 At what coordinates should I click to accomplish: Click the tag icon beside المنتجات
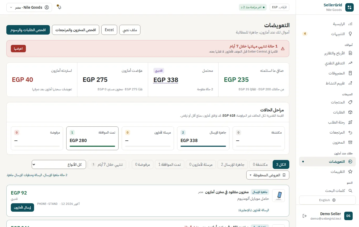(350, 102)
